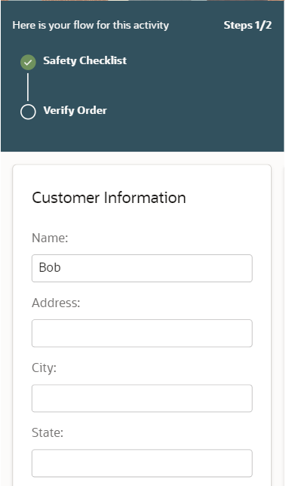Click the green checkmark icon for Safety Checklist

click(x=28, y=62)
